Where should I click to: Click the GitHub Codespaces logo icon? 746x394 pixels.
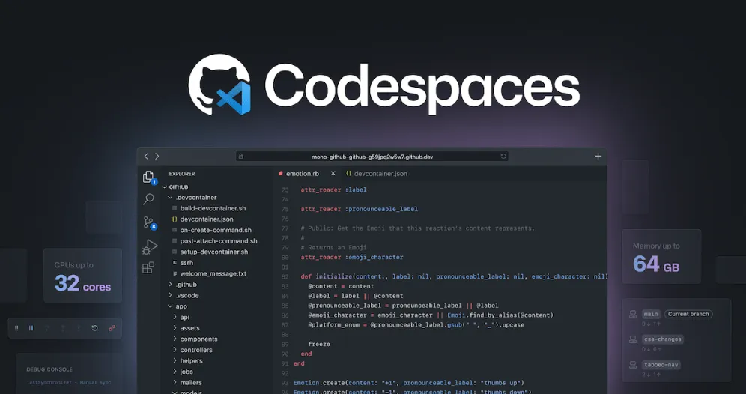pos(219,85)
